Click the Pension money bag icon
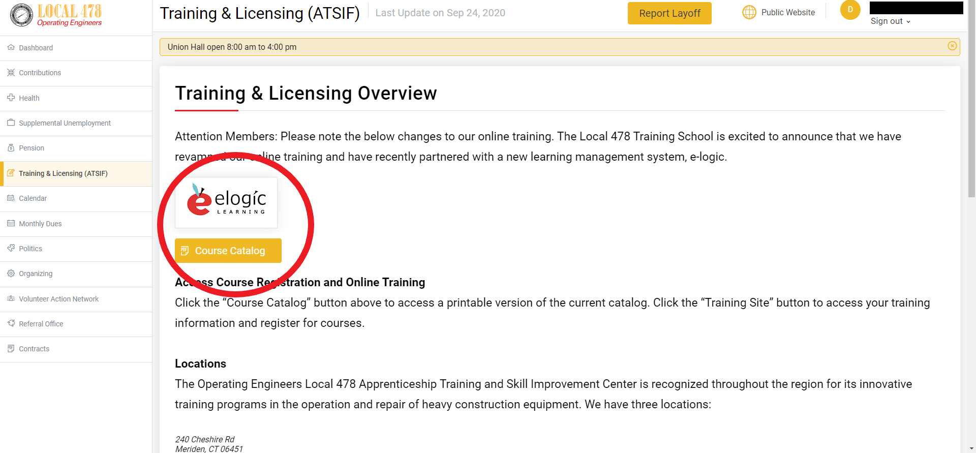The height and width of the screenshot is (453, 976). (11, 148)
